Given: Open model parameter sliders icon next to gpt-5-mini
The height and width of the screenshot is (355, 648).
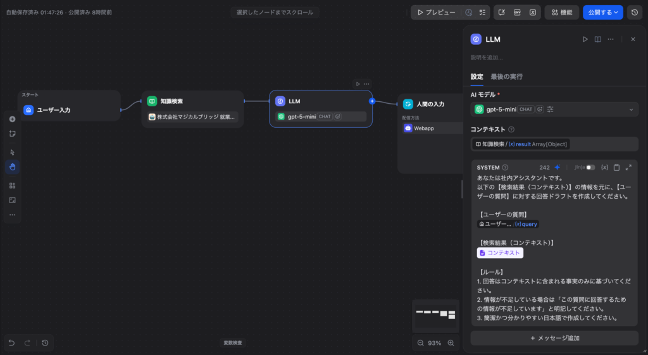Looking at the screenshot, I should click(550, 109).
